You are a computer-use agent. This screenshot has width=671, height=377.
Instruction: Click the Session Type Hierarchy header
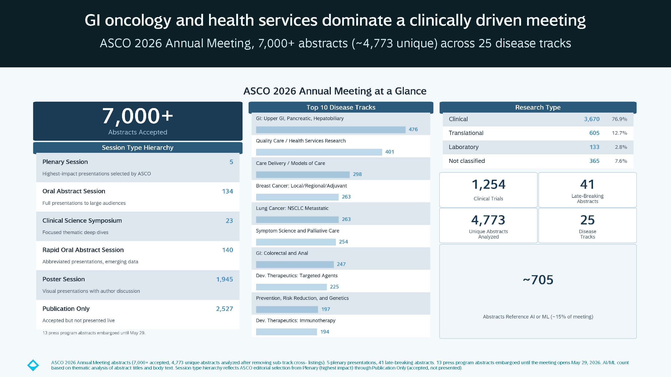tap(138, 148)
